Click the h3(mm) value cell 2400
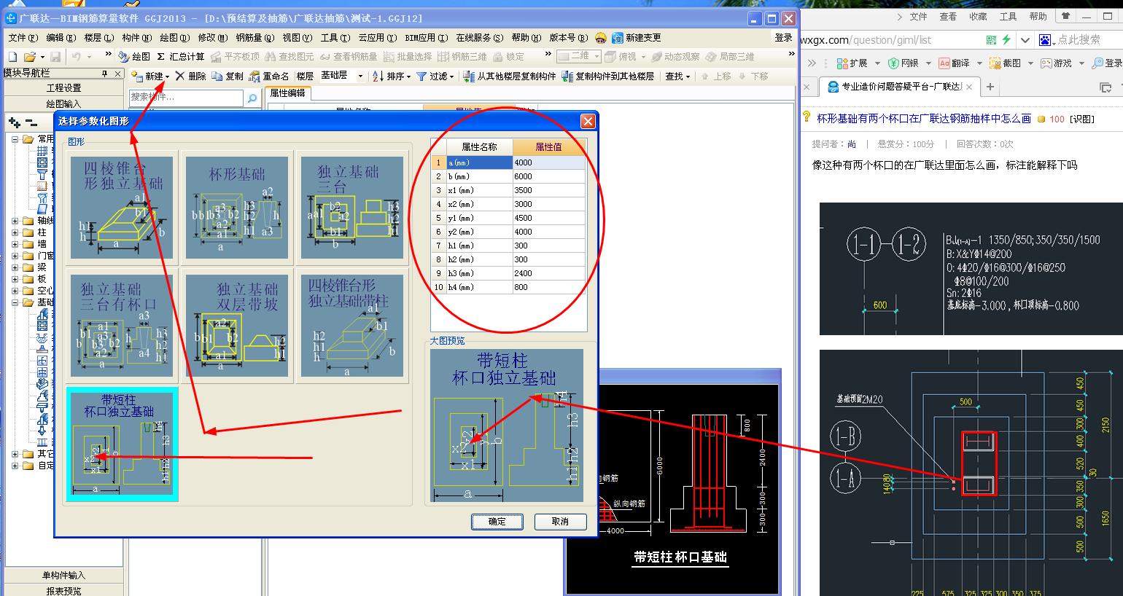1123x596 pixels. point(548,273)
